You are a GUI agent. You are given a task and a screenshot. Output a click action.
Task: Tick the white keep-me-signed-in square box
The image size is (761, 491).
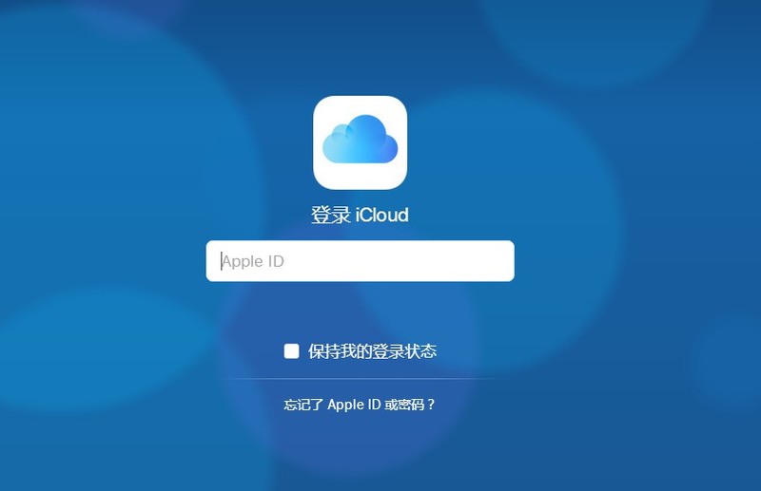click(x=292, y=351)
